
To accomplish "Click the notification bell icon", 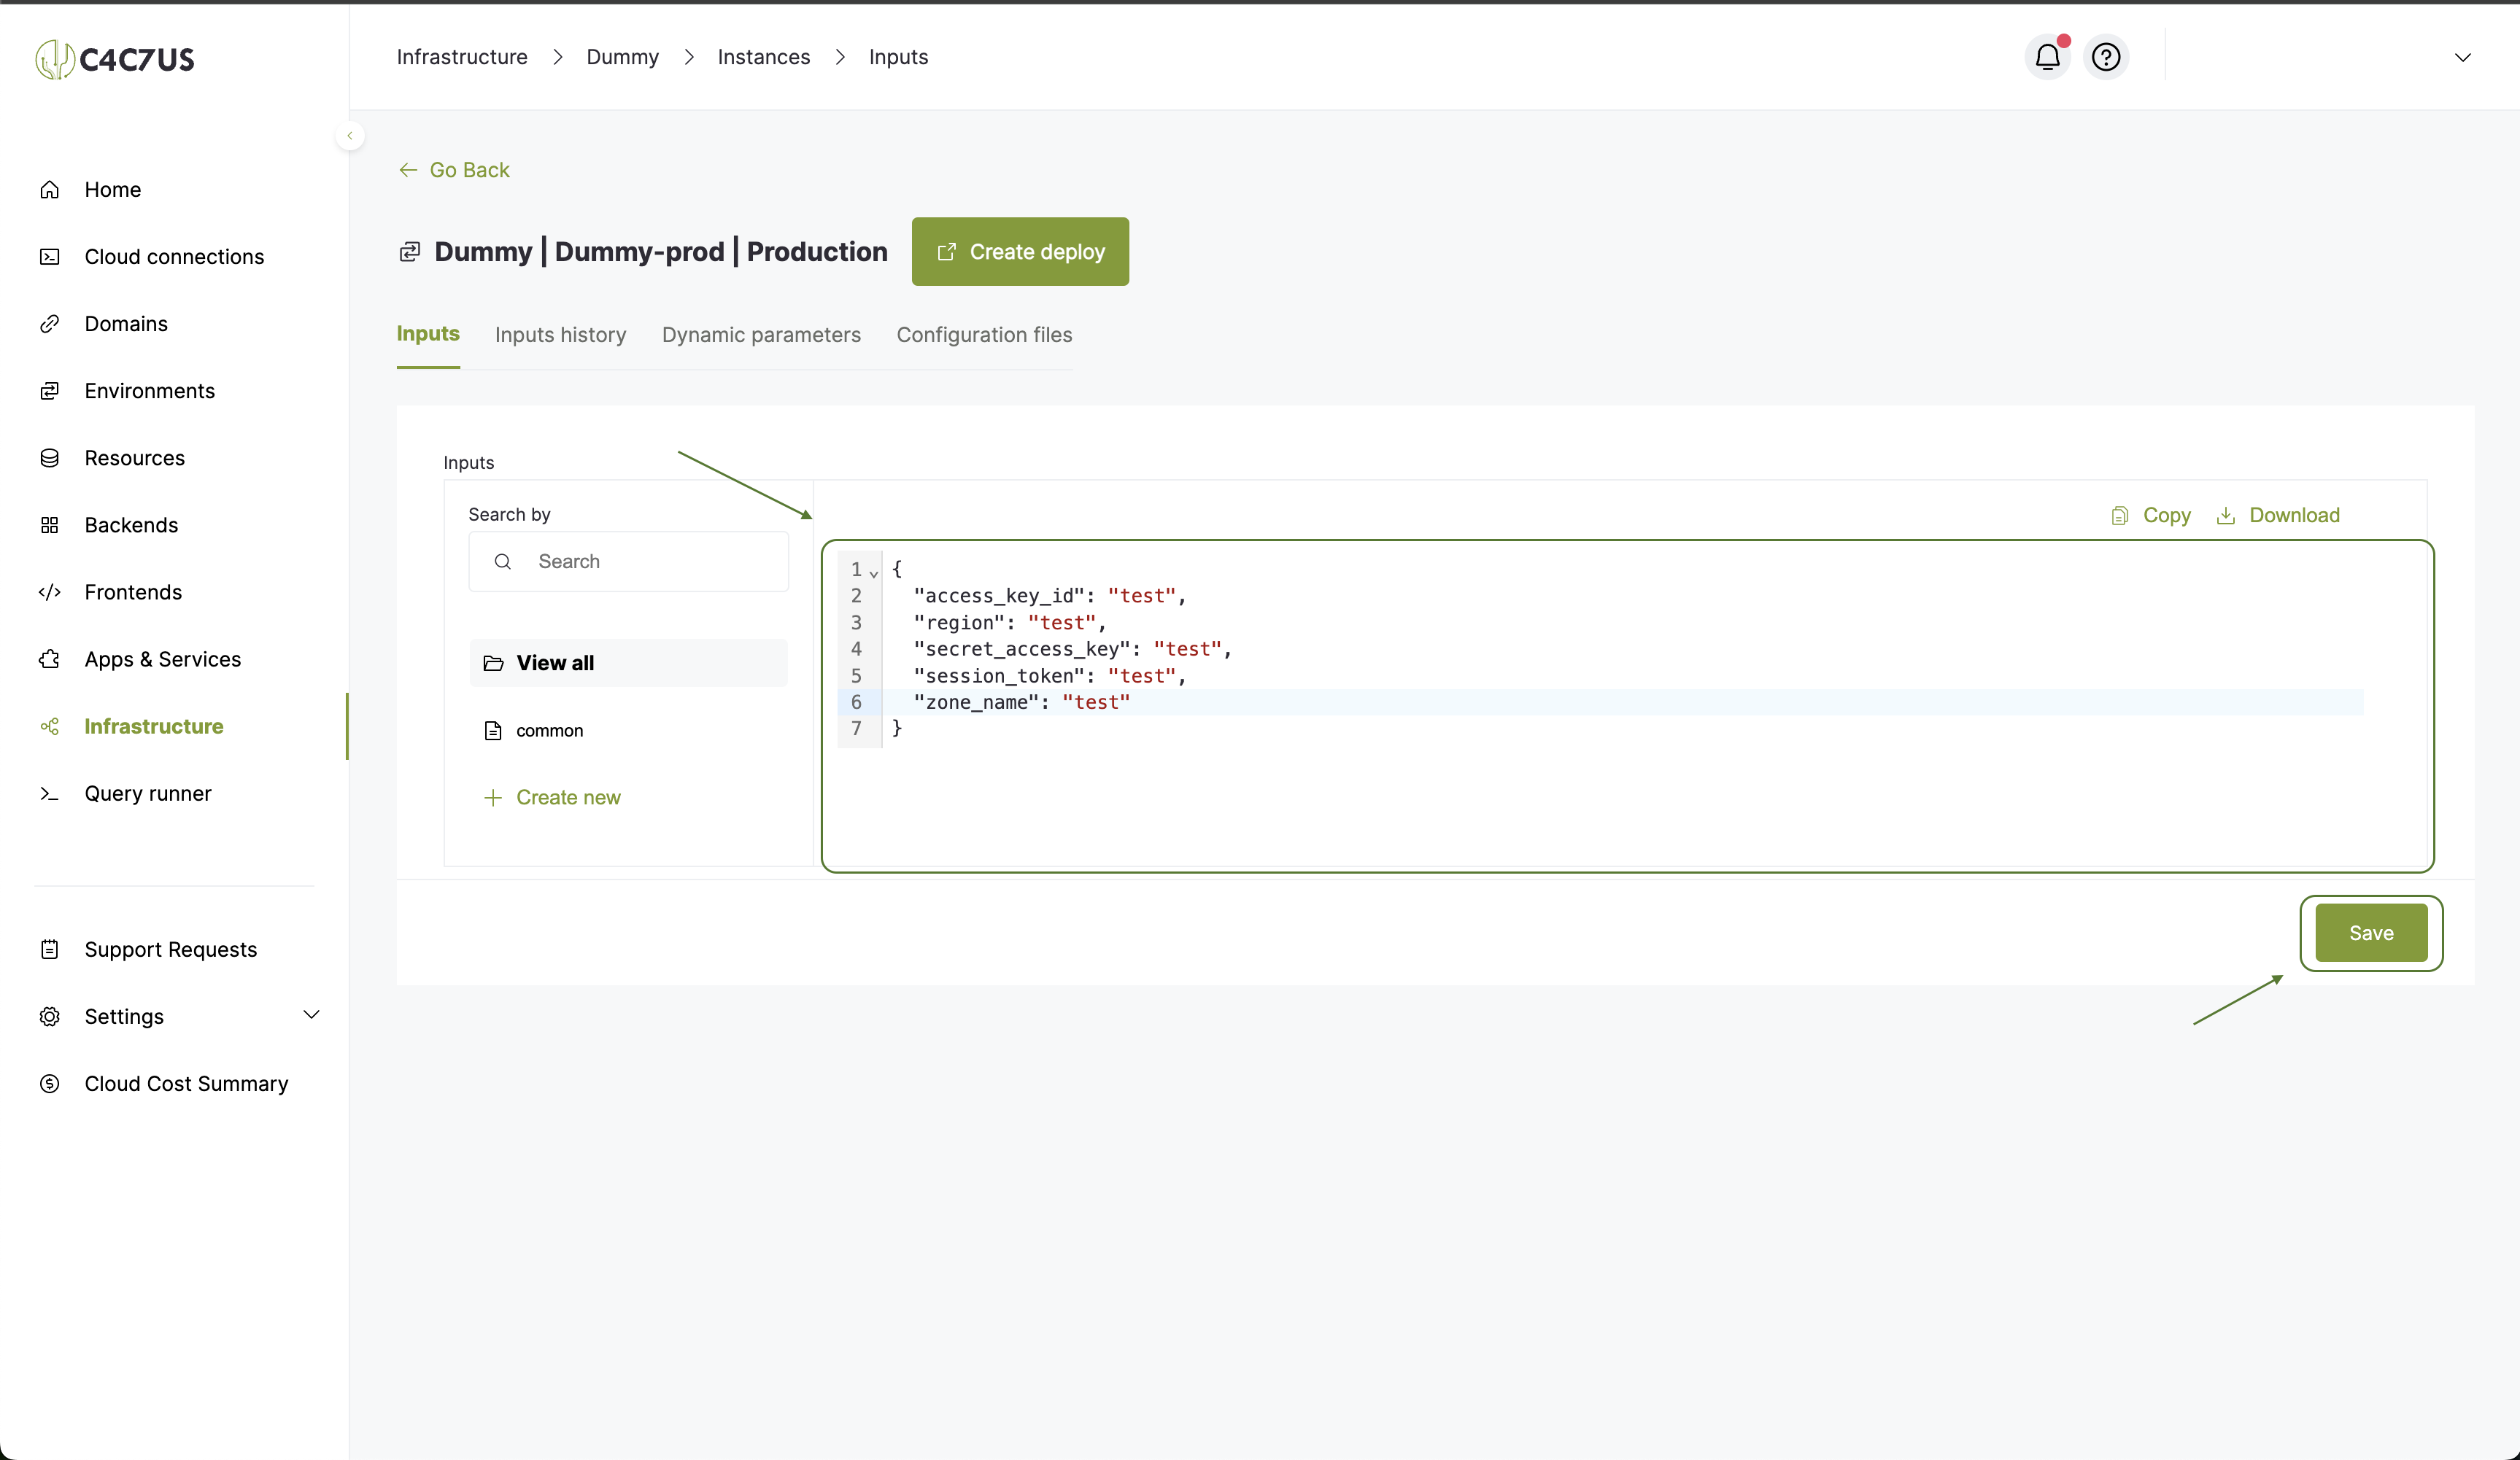I will click(2047, 58).
